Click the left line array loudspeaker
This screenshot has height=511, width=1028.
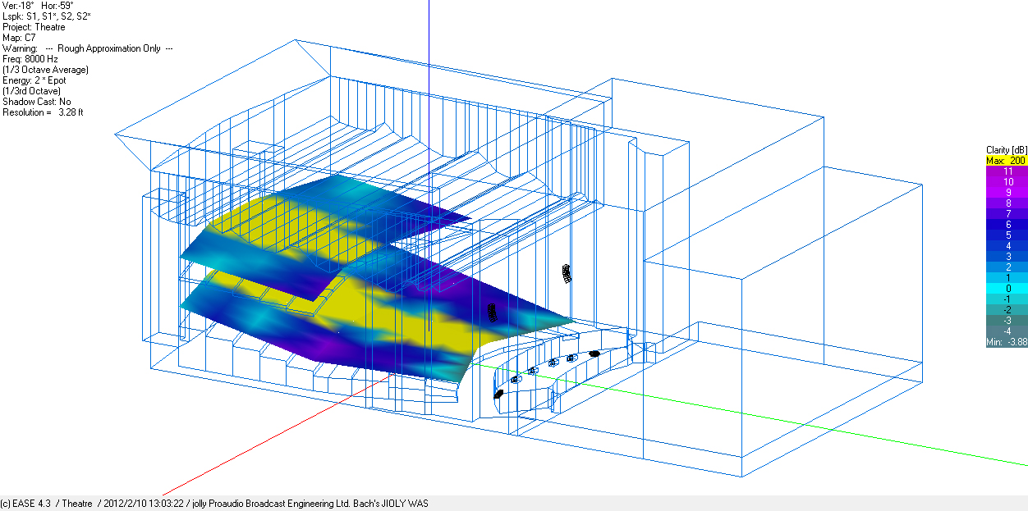pyautogui.click(x=492, y=313)
